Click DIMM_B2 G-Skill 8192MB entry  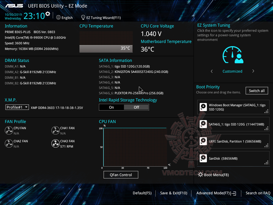[x=30, y=83]
